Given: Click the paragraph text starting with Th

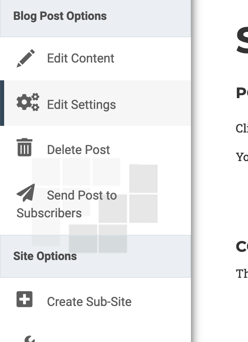Looking at the screenshot, I should click(x=242, y=274).
